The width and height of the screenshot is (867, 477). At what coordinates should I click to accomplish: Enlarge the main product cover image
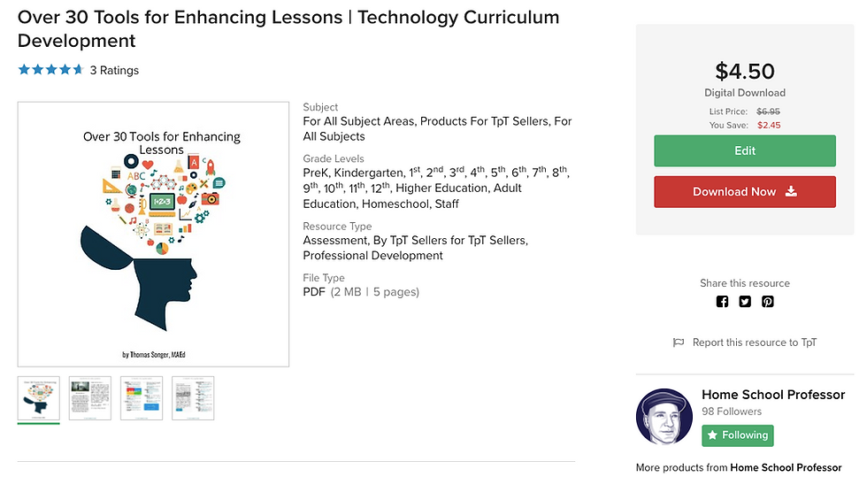pos(154,235)
